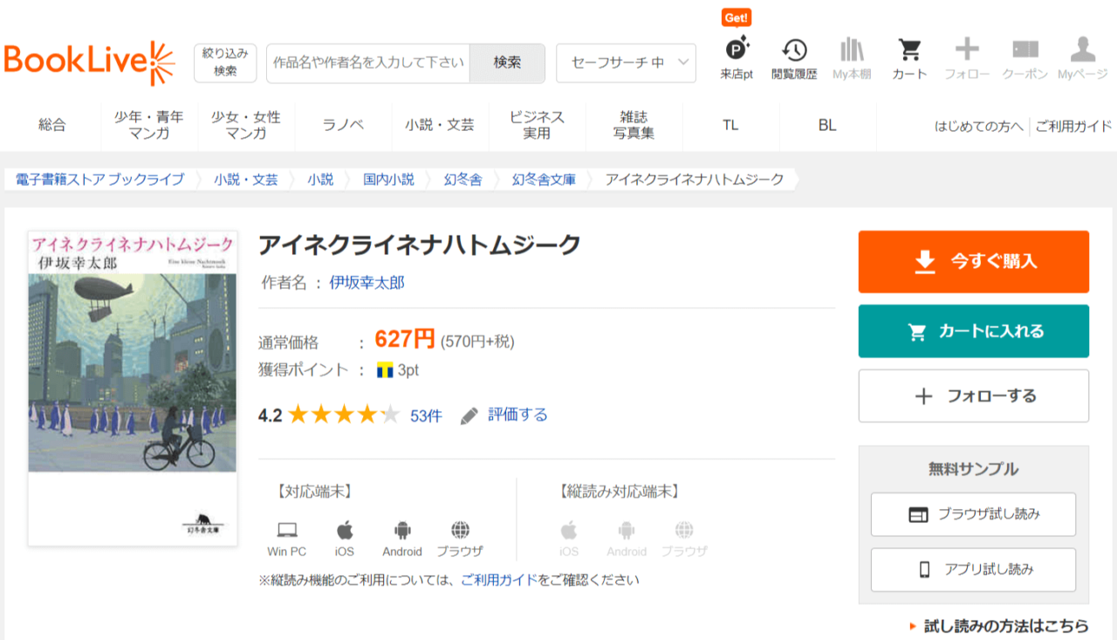Open 試し読みの方法はこちら link
Viewport: 1117px width, 640px height.
pyautogui.click(x=1006, y=625)
